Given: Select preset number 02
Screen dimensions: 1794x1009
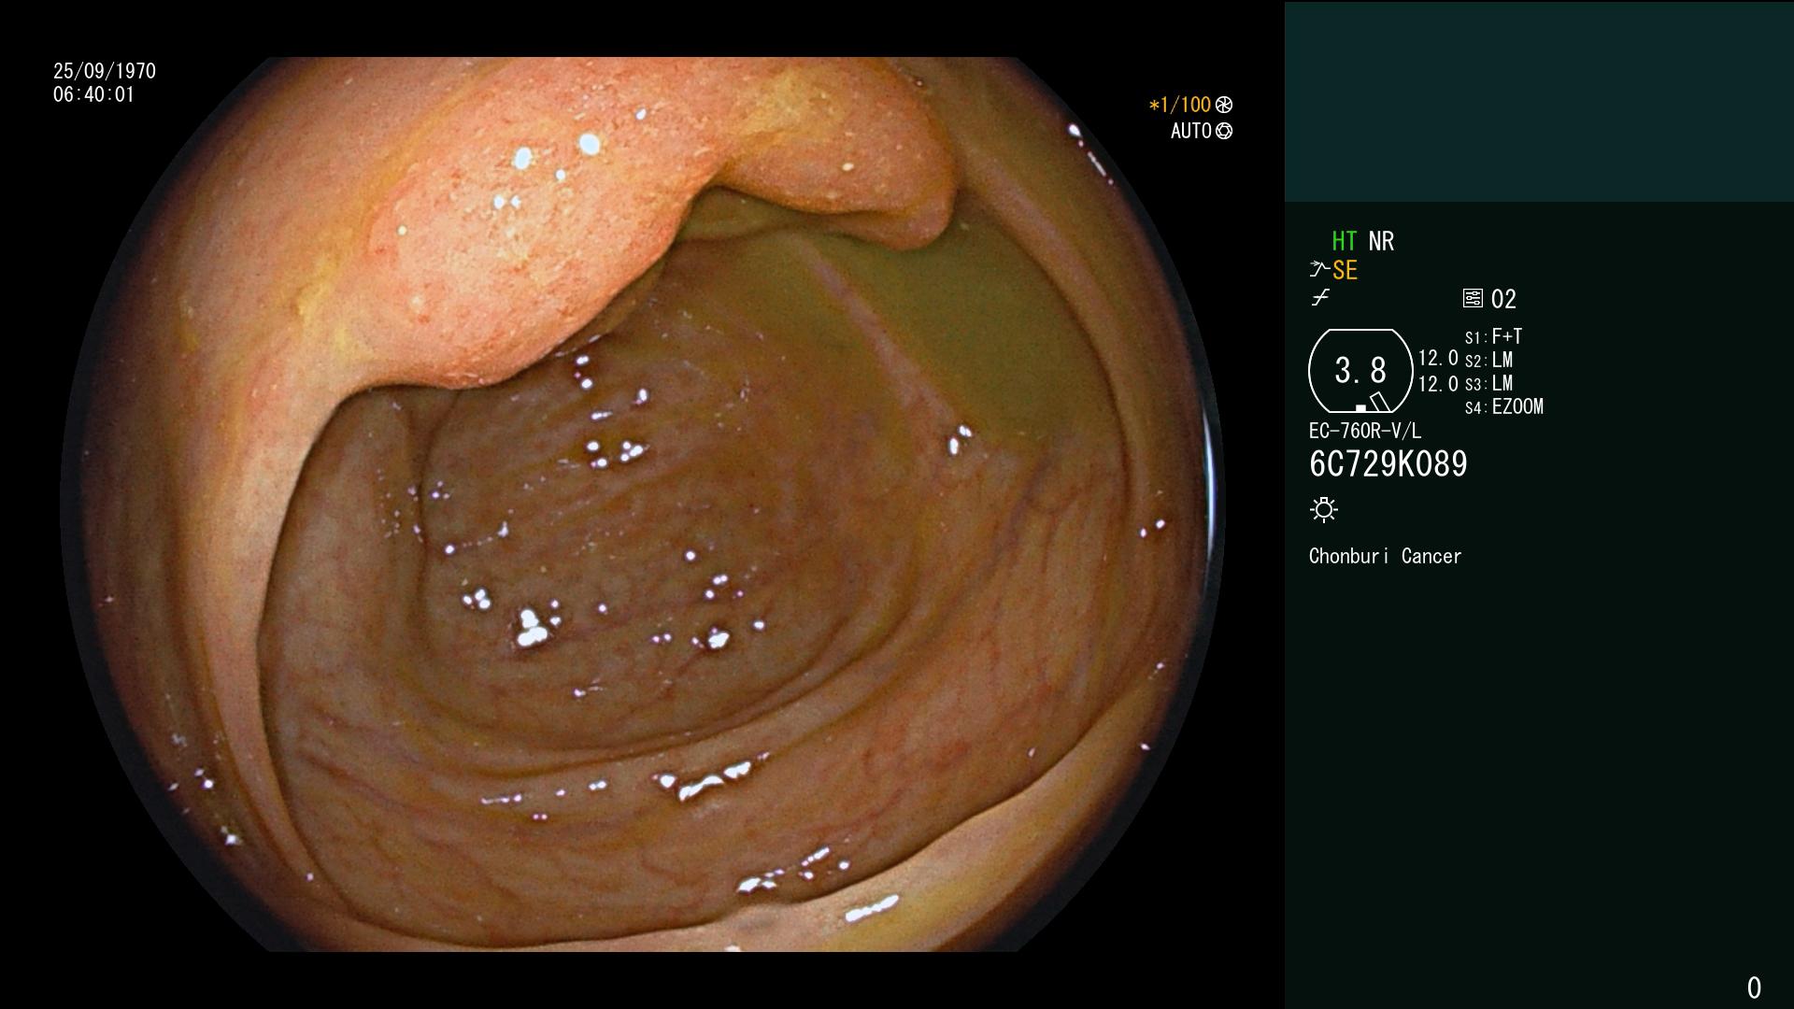Looking at the screenshot, I should coord(1503,299).
